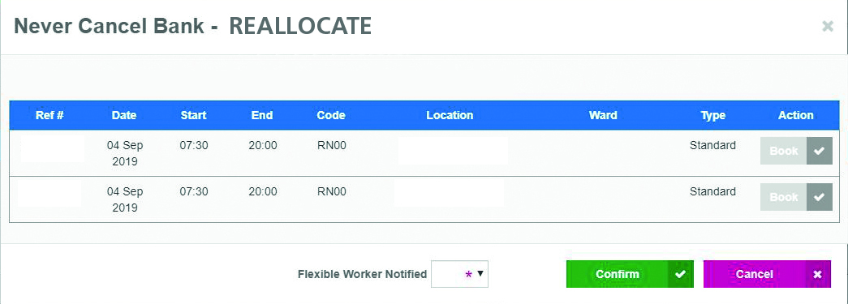Sort by the Date column header
Image resolution: width=848 pixels, height=304 pixels.
124,115
